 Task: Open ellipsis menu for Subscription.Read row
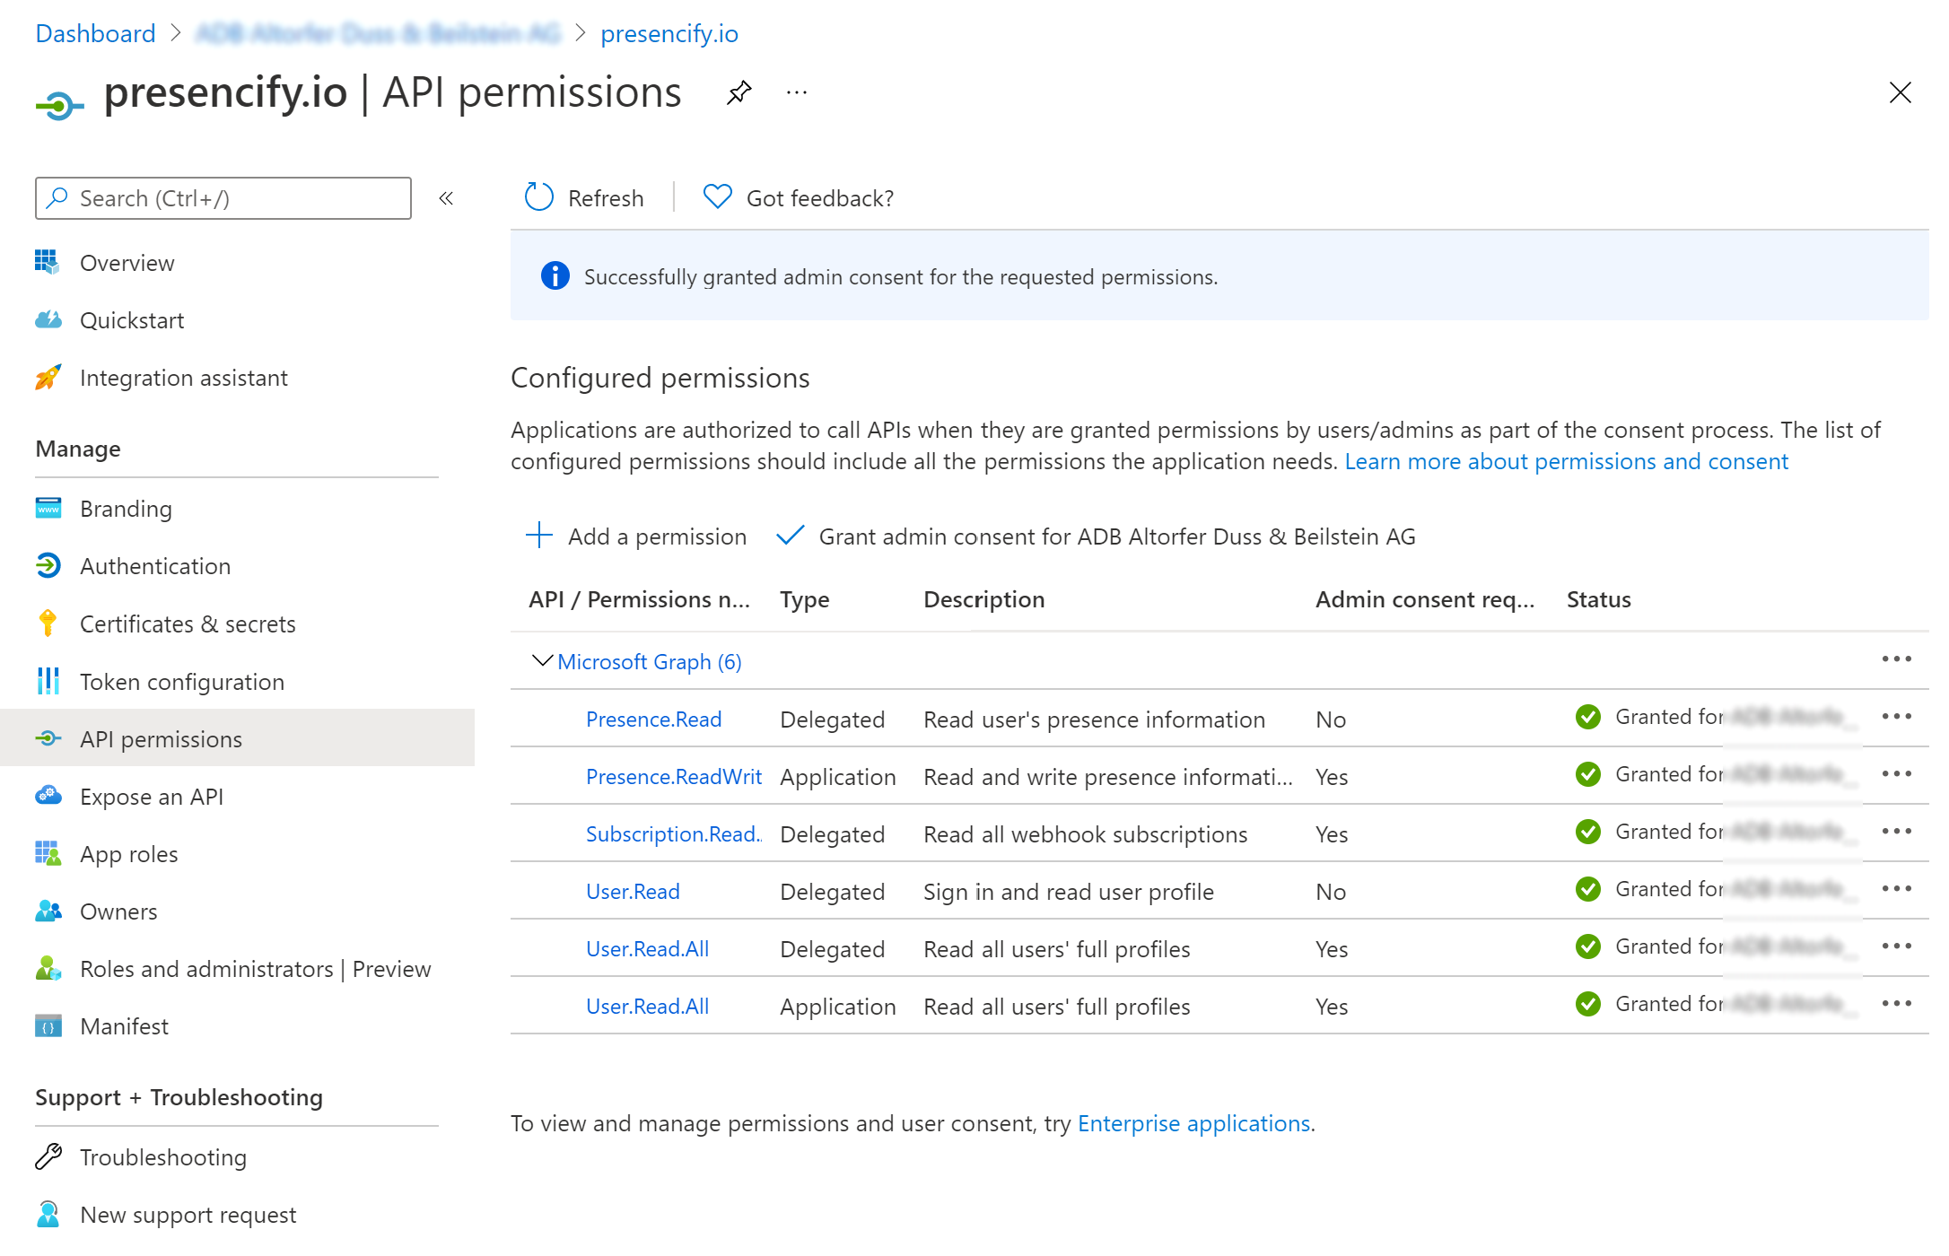tap(1896, 832)
